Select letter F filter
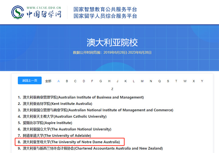This screenshot has width=219, height=153. pos(92,81)
